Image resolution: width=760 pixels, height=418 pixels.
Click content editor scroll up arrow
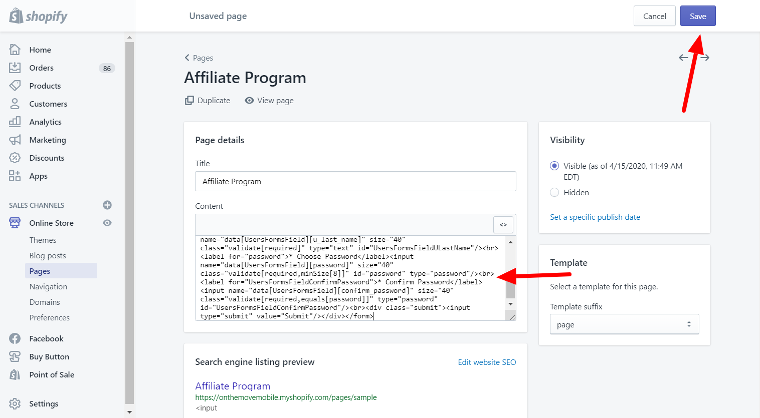pos(510,242)
